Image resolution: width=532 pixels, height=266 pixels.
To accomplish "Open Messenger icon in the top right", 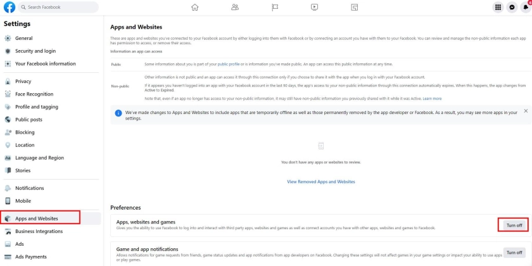I will click(x=512, y=8).
